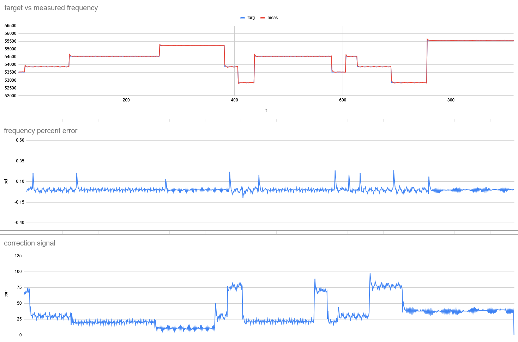The width and height of the screenshot is (518, 342).
Task: Click the red meas legend swatch
Action: [x=263, y=18]
